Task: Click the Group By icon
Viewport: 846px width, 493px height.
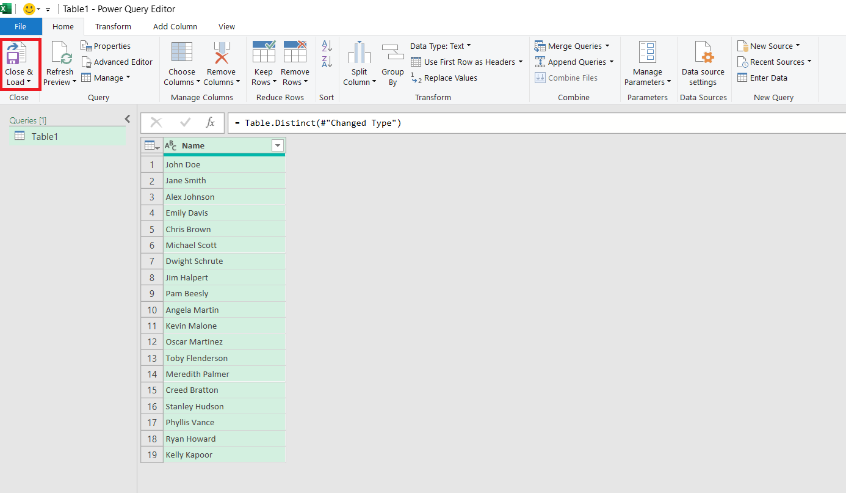Action: 393,53
